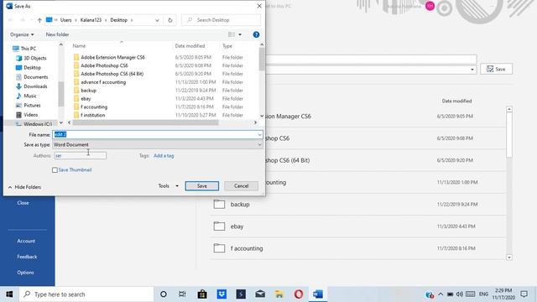537x302 pixels.
Task: Open the ebay folder in Word backstage
Action: pyautogui.click(x=357, y=226)
